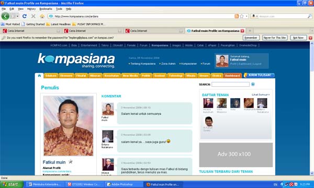Click the Adv 300 x100 banner

[x=236, y=155]
